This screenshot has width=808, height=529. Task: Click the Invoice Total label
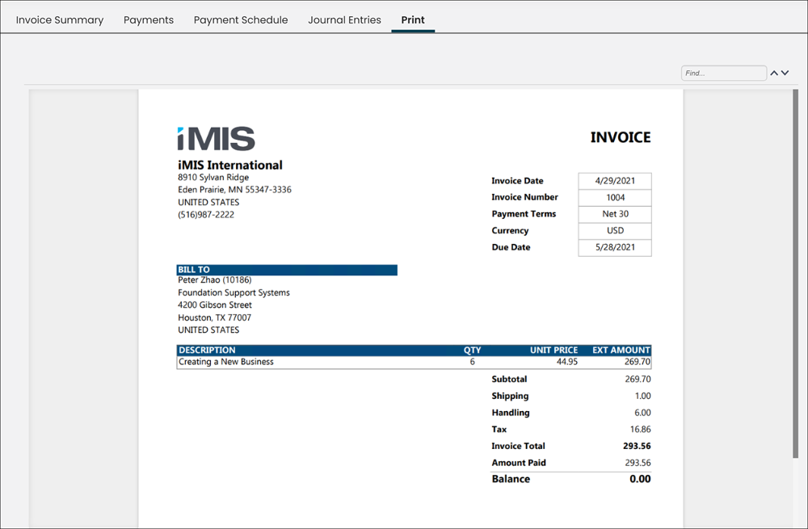pos(518,446)
